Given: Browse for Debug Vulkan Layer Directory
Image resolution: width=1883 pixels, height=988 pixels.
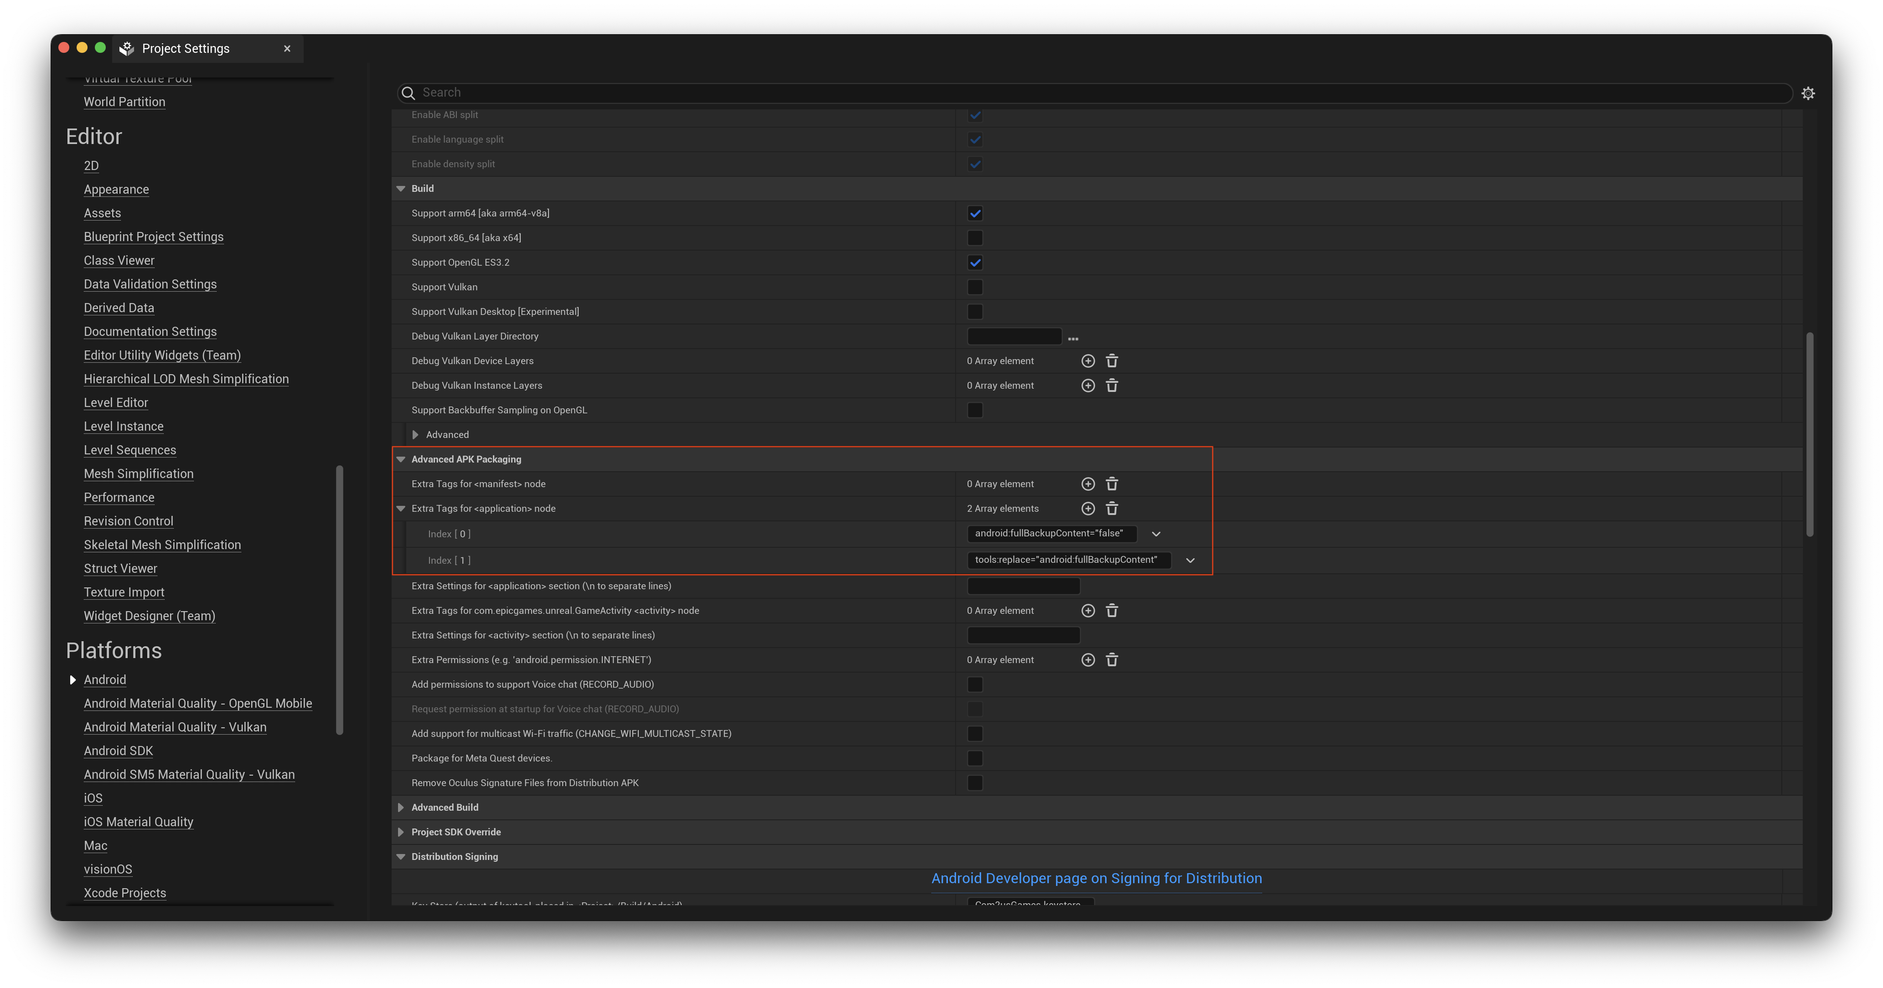Looking at the screenshot, I should 1072,338.
